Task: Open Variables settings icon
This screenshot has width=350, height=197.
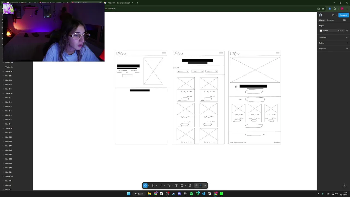Action: (347, 37)
